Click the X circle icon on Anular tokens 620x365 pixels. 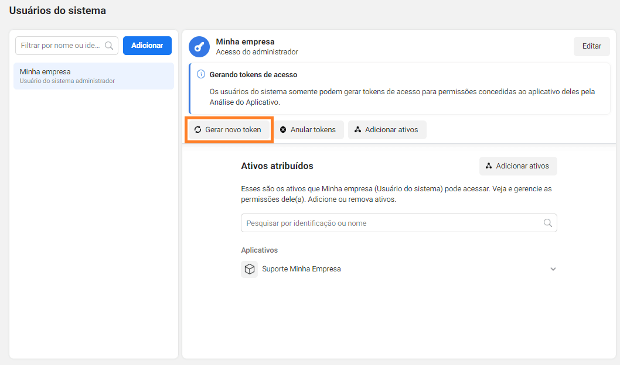pos(283,130)
